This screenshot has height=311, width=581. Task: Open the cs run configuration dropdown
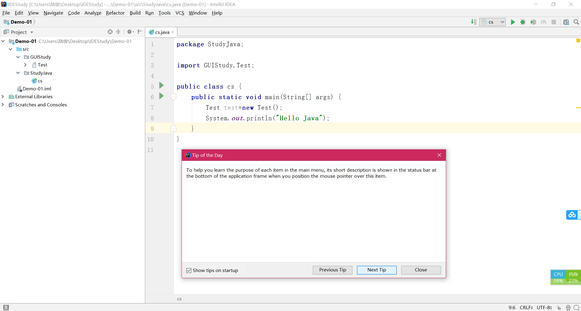pyautogui.click(x=493, y=22)
